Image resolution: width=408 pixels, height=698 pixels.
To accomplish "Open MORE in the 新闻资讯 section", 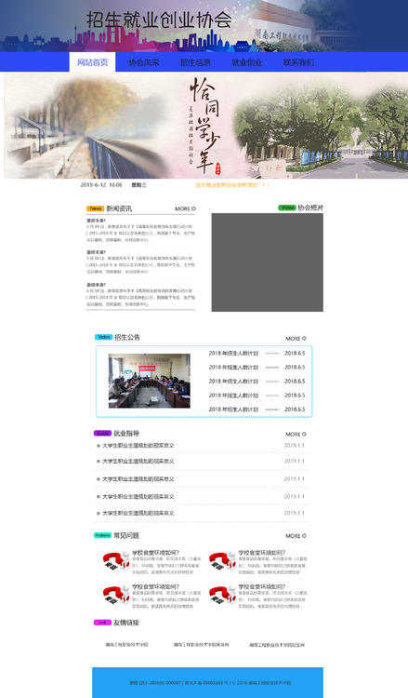I will click(185, 208).
